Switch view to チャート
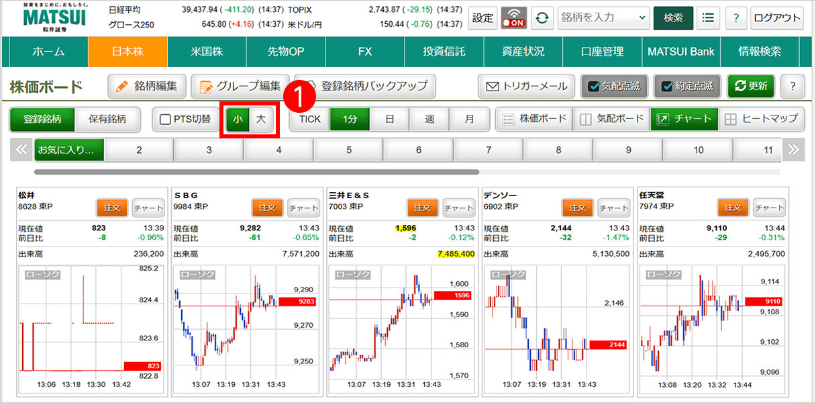Image resolution: width=816 pixels, height=403 pixels. pos(684,119)
